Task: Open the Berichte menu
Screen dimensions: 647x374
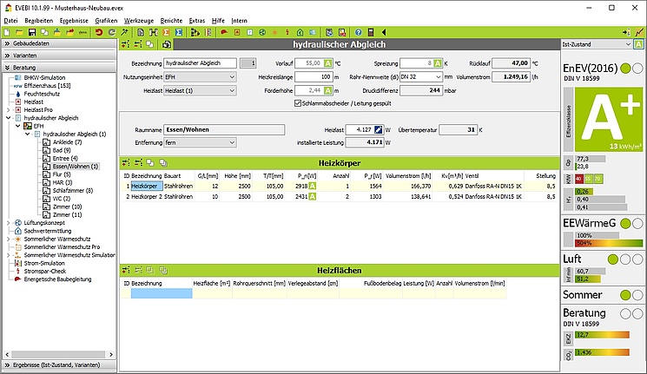Action: coord(171,21)
